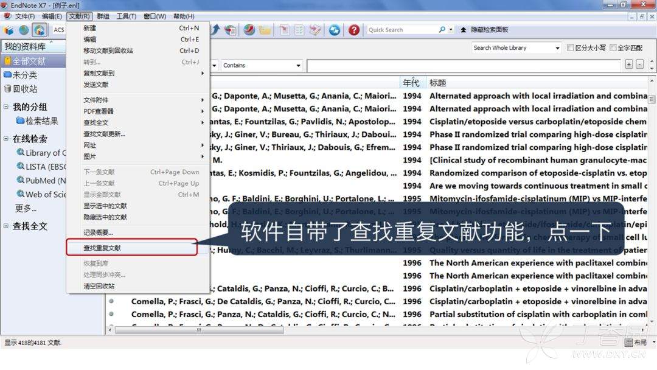Click the plus button to add search row
The image size is (657, 370).
tap(629, 64)
